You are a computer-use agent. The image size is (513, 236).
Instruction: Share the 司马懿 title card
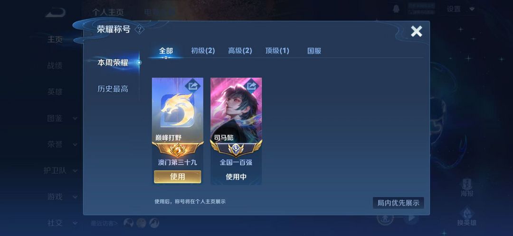click(x=252, y=86)
